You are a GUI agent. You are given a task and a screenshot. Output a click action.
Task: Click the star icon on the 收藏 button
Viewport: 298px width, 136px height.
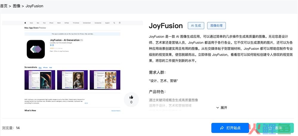pyautogui.click(x=270, y=128)
